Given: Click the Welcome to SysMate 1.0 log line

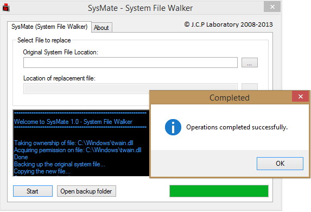Looking at the screenshot, I should 73,122.
